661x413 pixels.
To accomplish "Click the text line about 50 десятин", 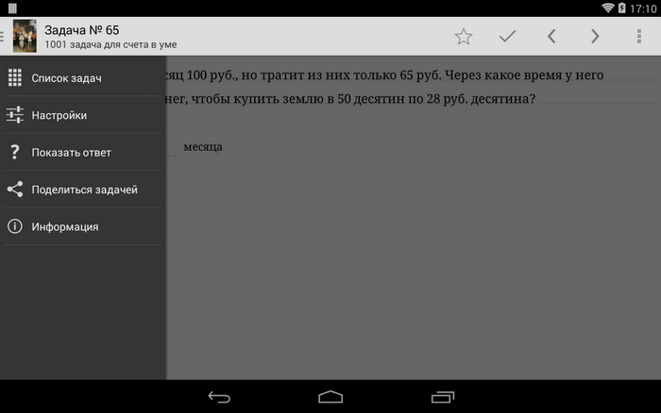I will [x=351, y=98].
